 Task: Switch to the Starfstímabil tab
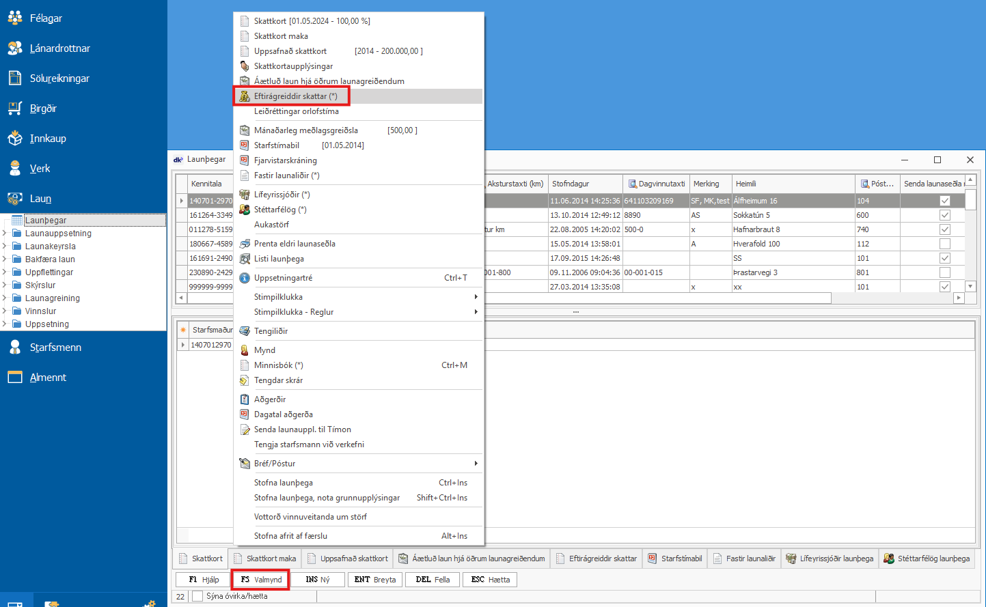(674, 559)
